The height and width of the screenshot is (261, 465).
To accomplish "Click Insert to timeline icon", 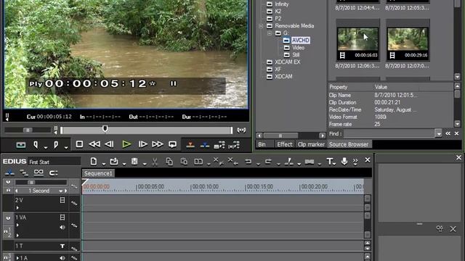I will 190,145.
